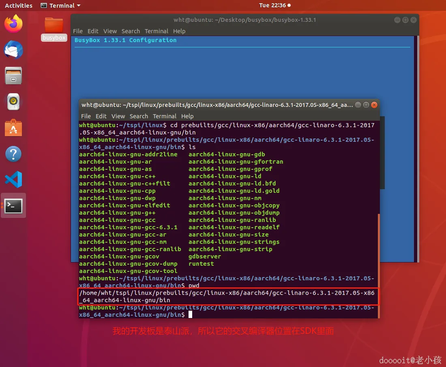Open Search menu in busybox terminal window
This screenshot has height=367, width=446.
(x=131, y=31)
